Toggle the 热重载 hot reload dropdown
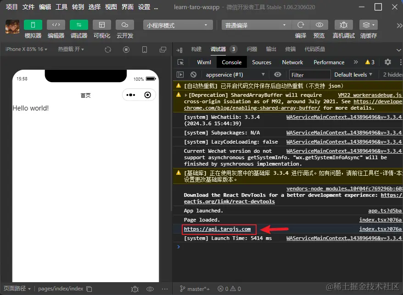 pyautogui.click(x=71, y=49)
